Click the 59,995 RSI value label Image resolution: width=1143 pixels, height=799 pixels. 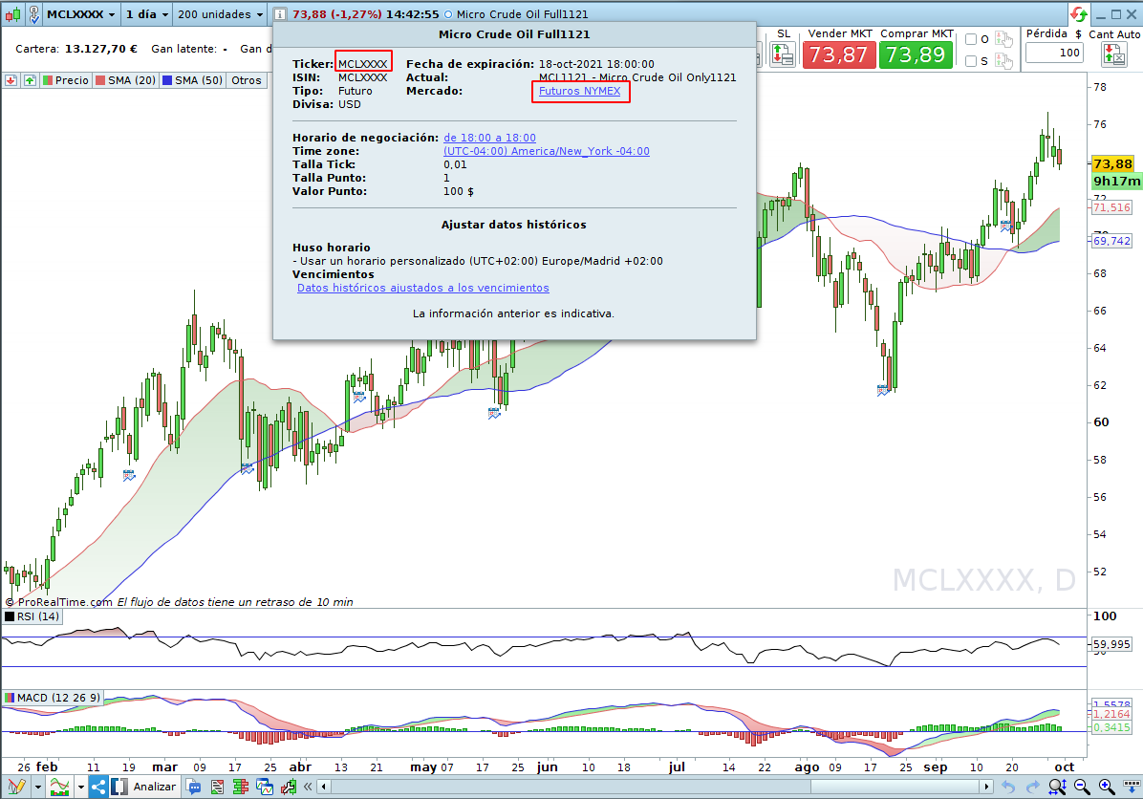pos(1111,644)
